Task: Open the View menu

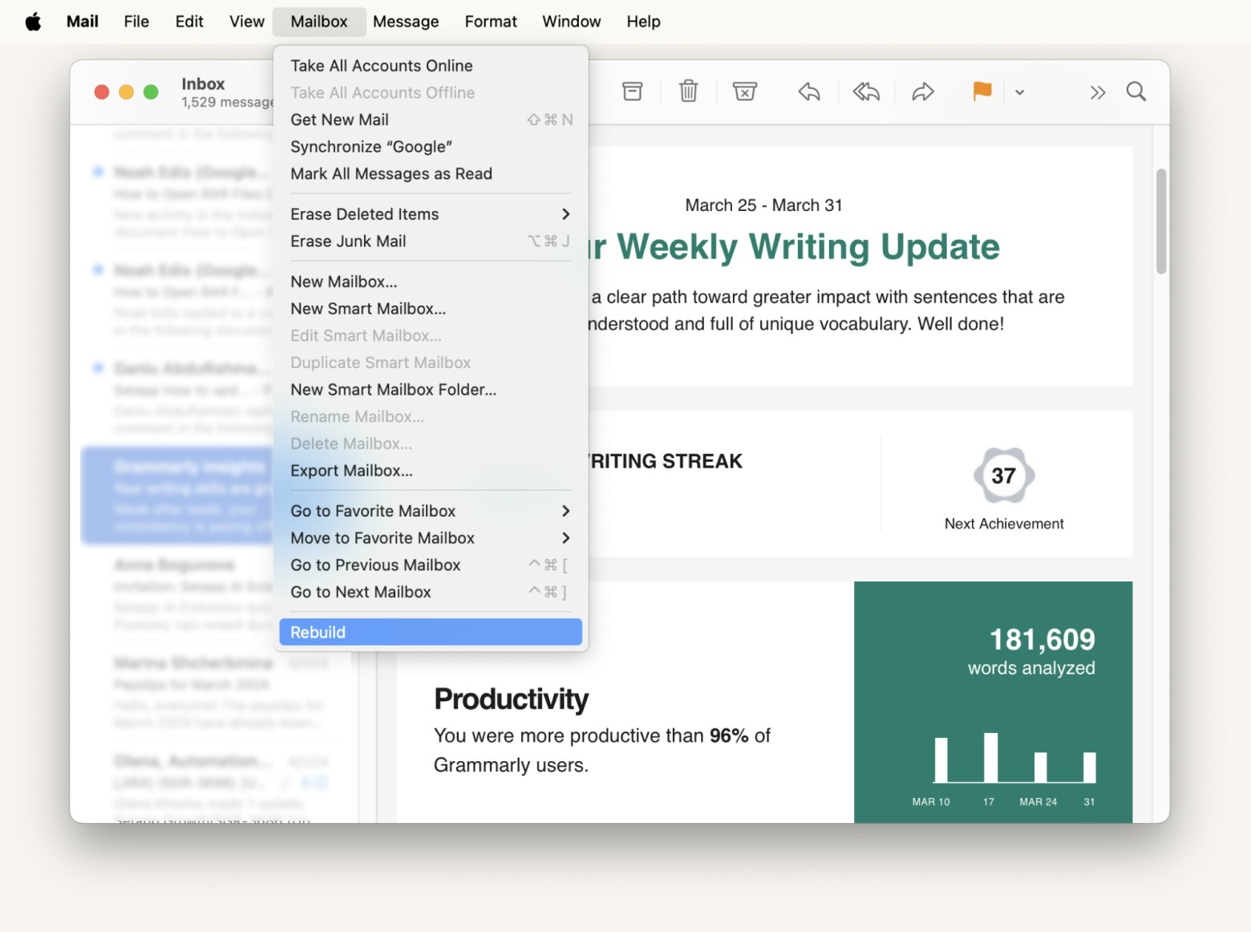Action: (247, 22)
